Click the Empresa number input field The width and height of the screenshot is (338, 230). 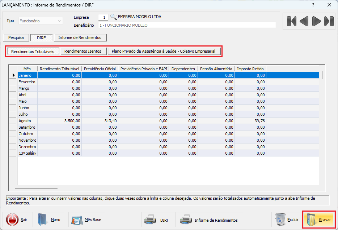click(103, 17)
